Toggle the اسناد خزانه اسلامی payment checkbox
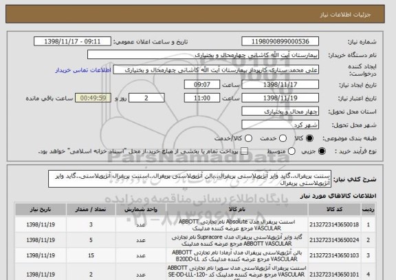 coord(244,151)
